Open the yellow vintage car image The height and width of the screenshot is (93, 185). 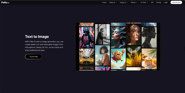(x=87, y=59)
